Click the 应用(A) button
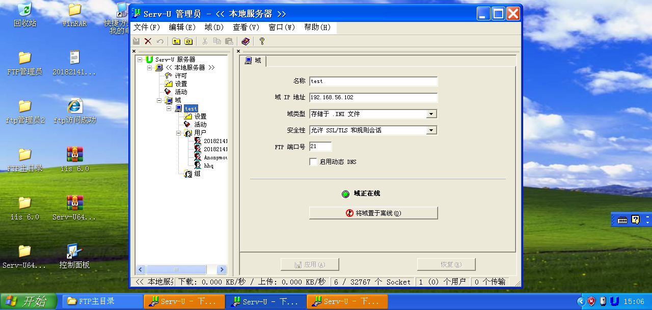The width and height of the screenshot is (652, 310). pos(310,265)
